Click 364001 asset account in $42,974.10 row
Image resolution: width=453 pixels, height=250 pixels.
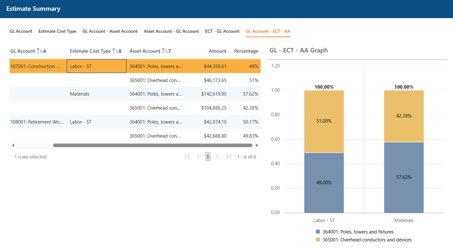point(156,122)
